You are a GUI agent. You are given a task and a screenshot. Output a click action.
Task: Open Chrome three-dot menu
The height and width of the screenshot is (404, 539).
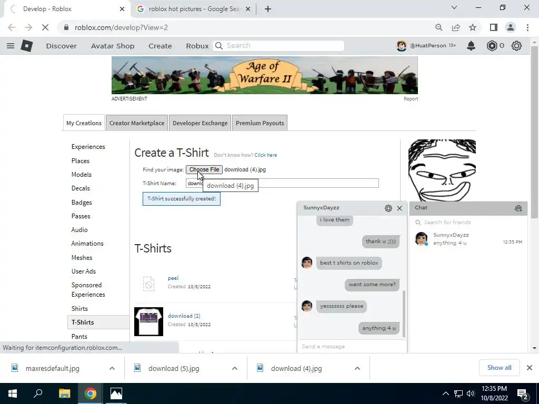pos(527,27)
